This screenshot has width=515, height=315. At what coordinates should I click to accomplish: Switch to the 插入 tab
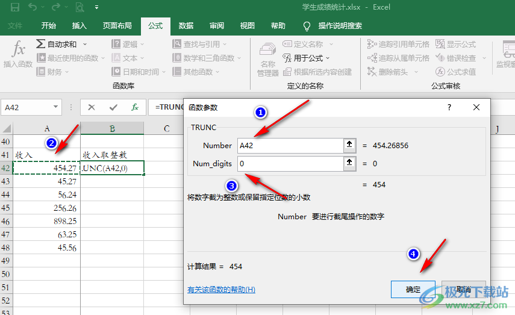point(79,26)
